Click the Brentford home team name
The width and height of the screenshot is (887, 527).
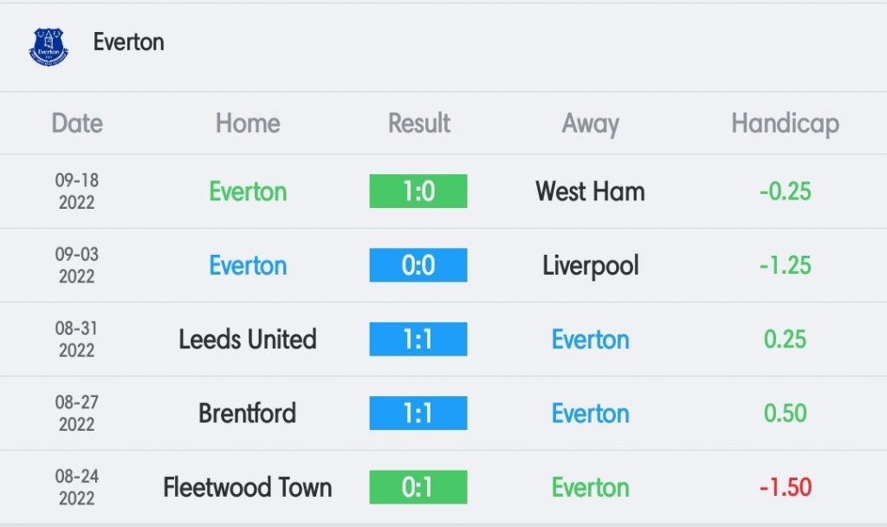pos(247,413)
